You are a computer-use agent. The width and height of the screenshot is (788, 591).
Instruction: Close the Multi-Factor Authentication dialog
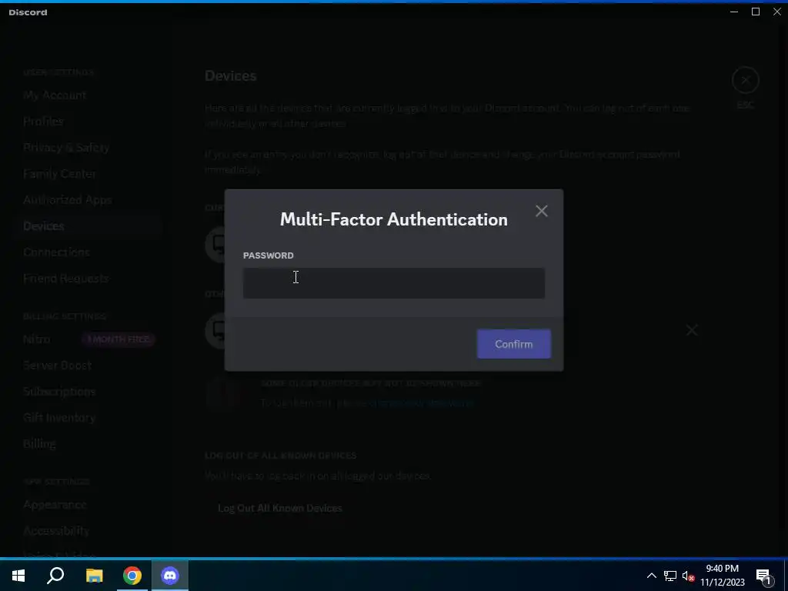[541, 211]
